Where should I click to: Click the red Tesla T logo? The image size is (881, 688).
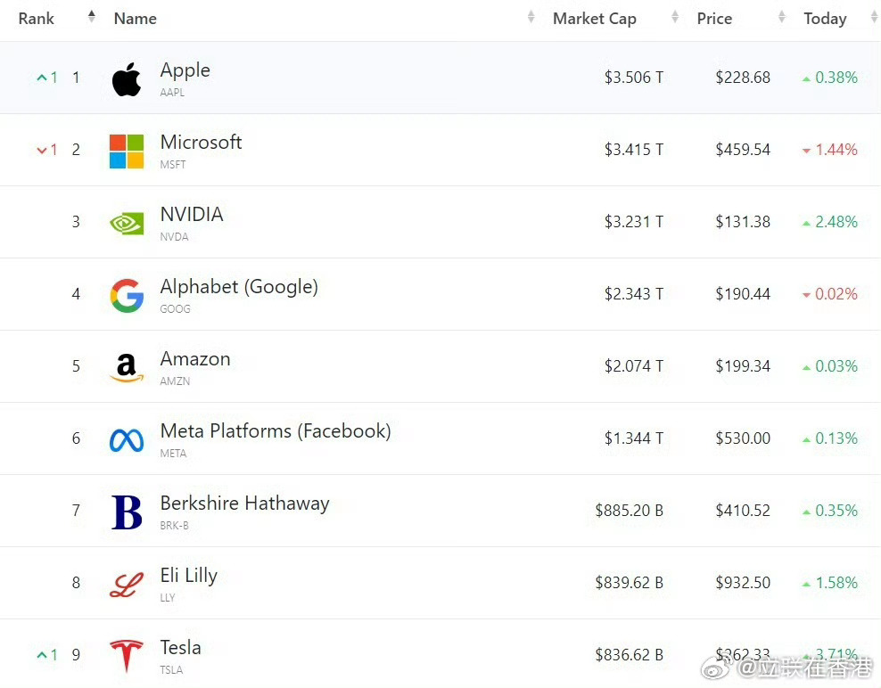[x=127, y=657]
